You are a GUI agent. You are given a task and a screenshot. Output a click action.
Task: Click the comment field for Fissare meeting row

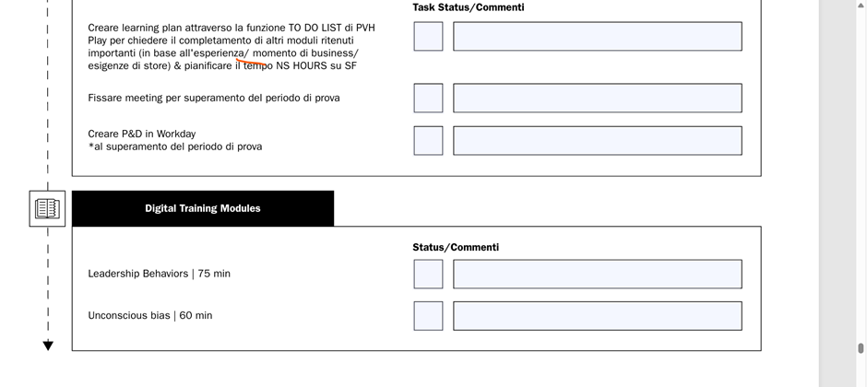point(598,99)
